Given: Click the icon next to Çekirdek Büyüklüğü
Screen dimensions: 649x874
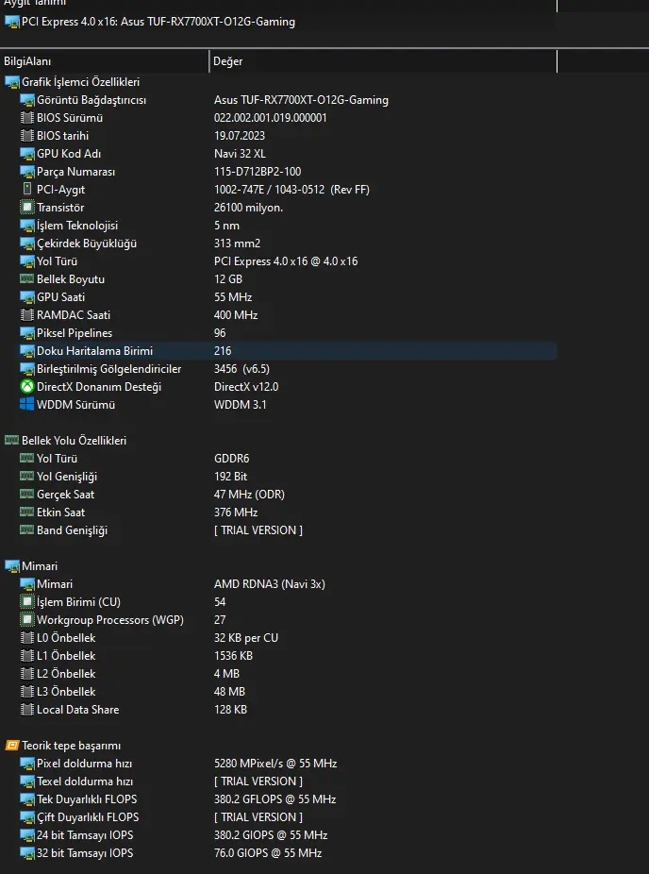Looking at the screenshot, I should 26,244.
